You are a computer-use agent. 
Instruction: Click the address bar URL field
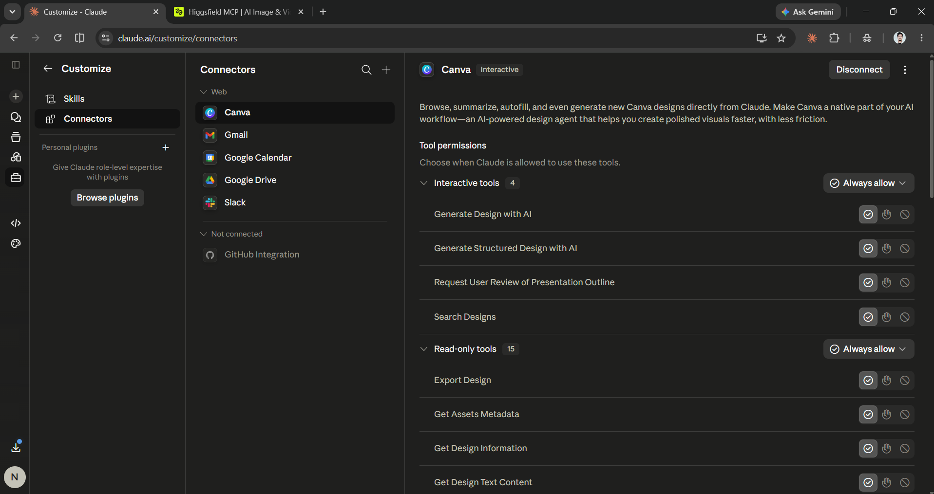[x=429, y=38]
